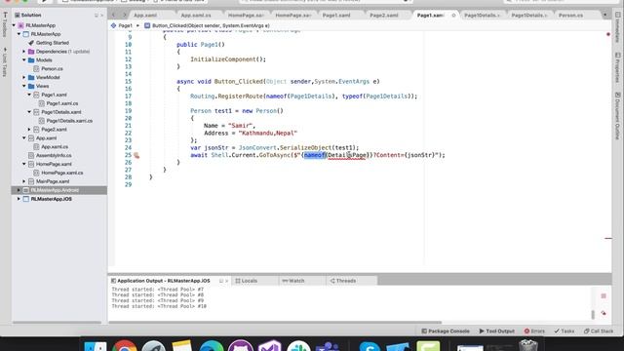Viewport: 624px width, 351px height.
Task: Collapse the Views folder
Action: click(23, 86)
